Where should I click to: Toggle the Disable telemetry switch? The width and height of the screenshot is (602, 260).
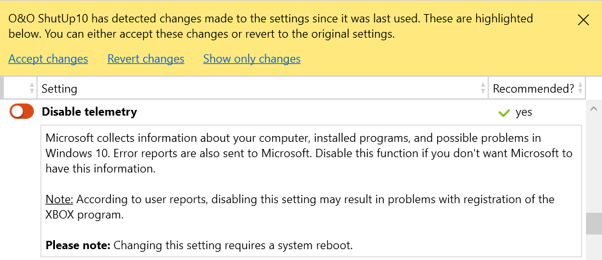tap(22, 112)
